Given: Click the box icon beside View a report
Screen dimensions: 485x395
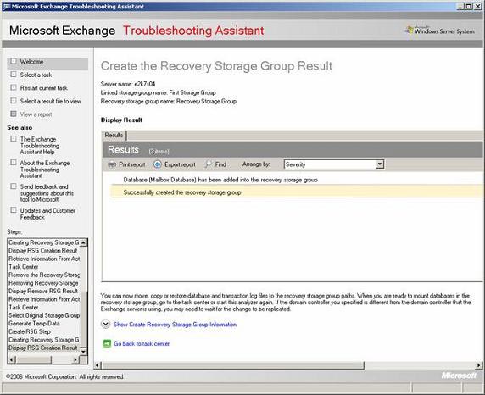Looking at the screenshot, I should [14, 114].
